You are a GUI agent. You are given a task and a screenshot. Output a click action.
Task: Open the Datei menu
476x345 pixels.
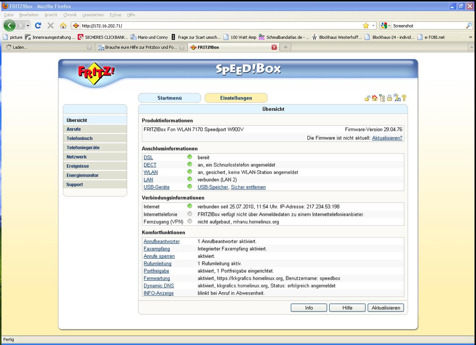point(9,15)
